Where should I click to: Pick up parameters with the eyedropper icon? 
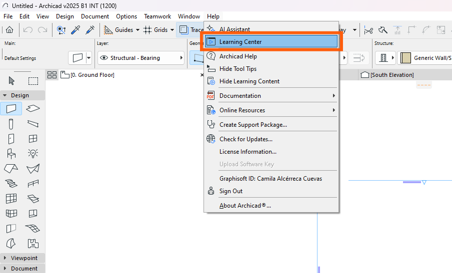coord(75,30)
